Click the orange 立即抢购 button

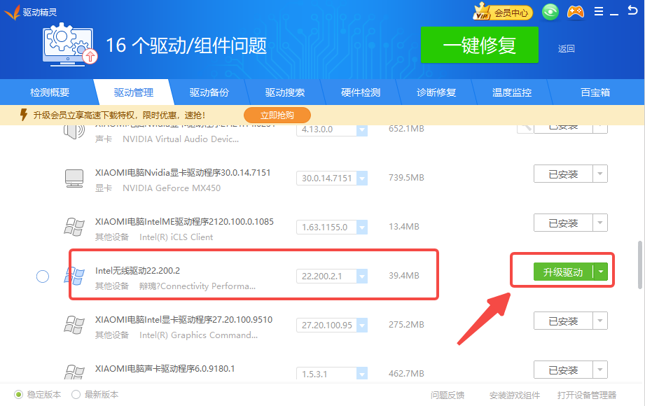(x=277, y=115)
